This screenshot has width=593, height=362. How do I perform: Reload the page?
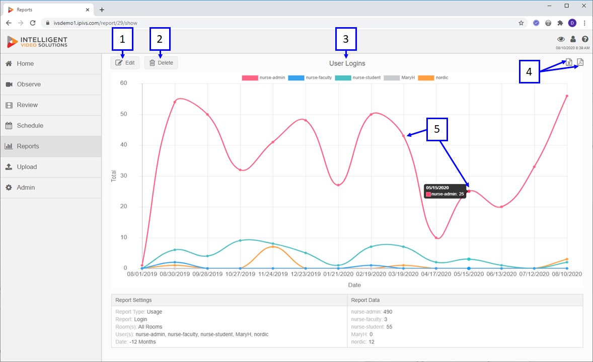pos(33,23)
